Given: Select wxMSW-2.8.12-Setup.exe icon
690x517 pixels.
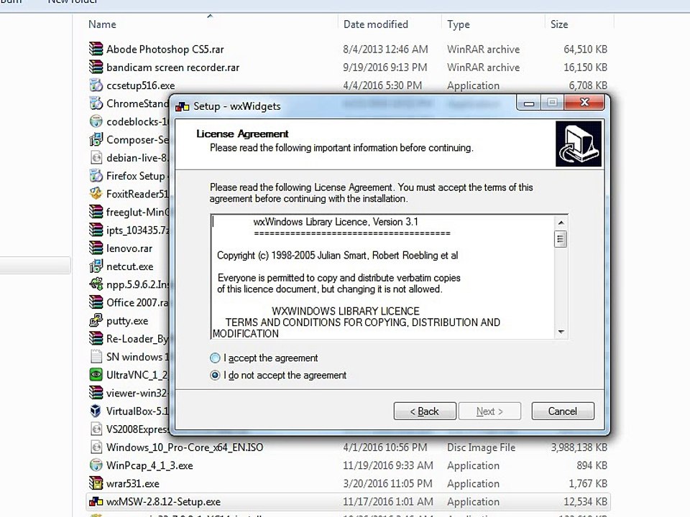Looking at the screenshot, I should tap(96, 501).
